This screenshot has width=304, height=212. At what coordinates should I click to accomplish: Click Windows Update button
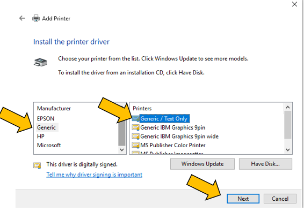[202, 164]
